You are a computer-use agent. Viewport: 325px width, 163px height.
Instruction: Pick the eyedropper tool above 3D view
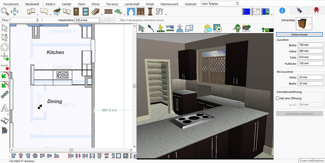[151, 28]
